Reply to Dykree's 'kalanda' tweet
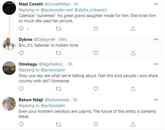Image resolution: width=165 pixels, height=130 pixels. tap(21, 53)
